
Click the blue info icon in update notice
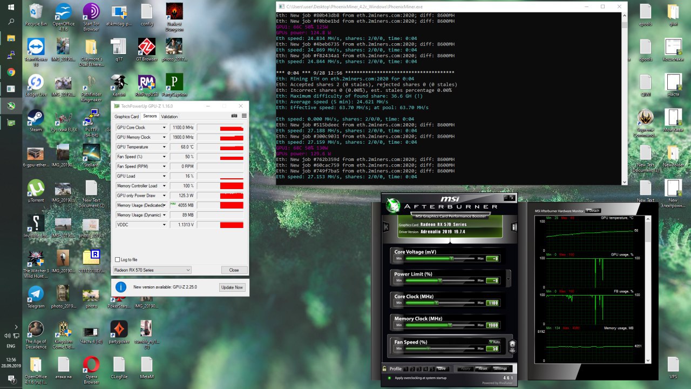point(121,287)
